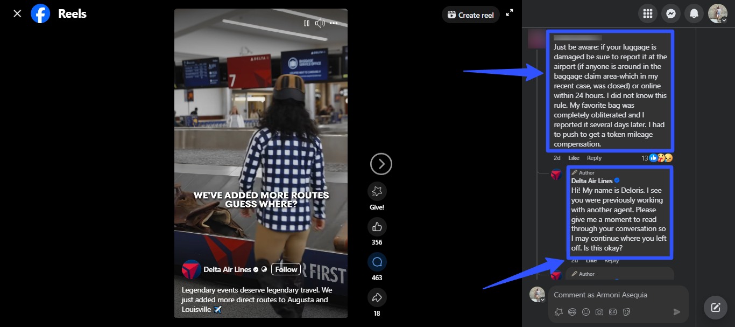Insert an emoji in the comment box

[586, 312]
